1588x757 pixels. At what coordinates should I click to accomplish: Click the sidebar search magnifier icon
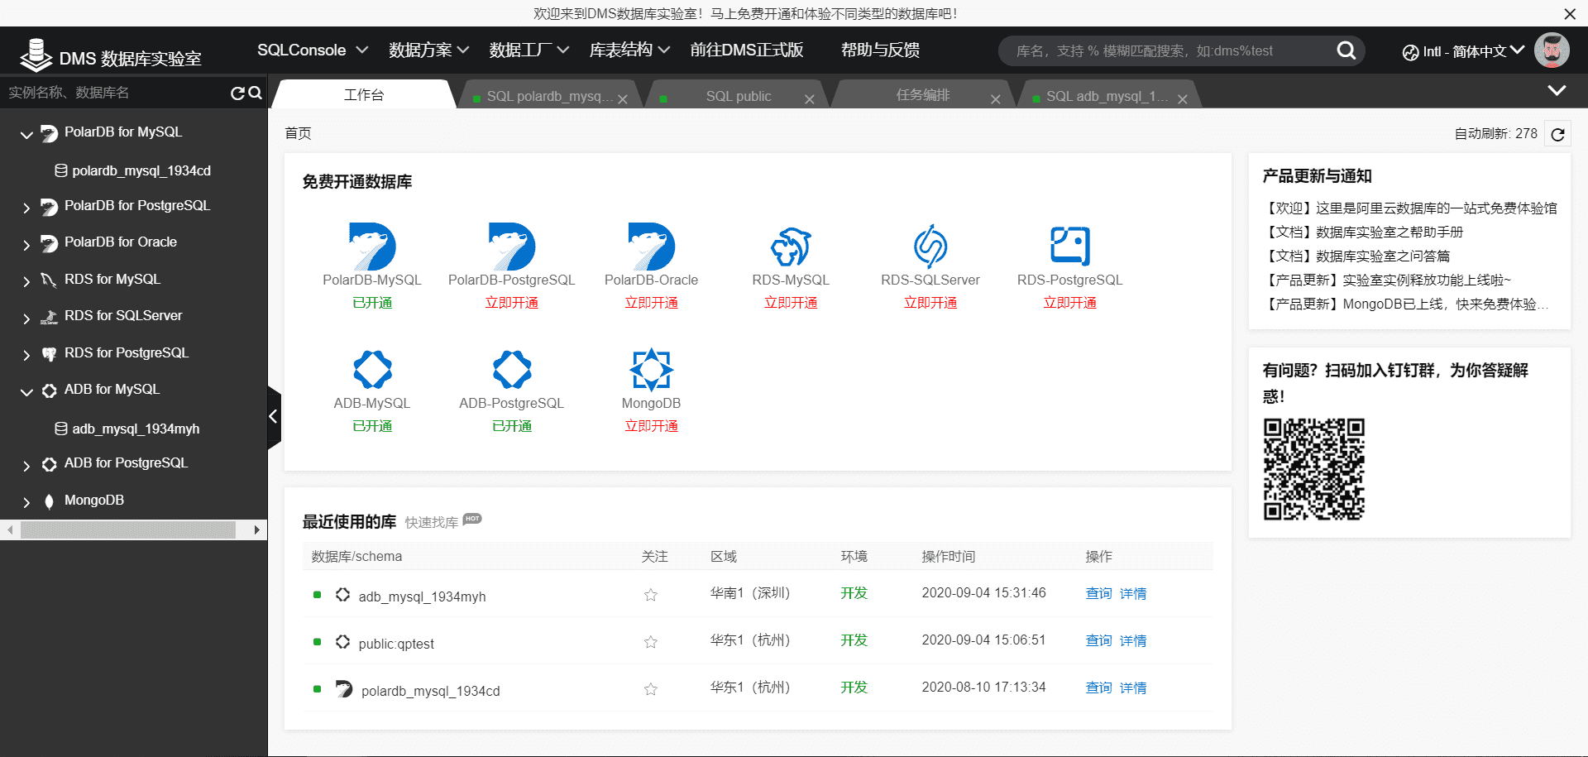pyautogui.click(x=256, y=93)
